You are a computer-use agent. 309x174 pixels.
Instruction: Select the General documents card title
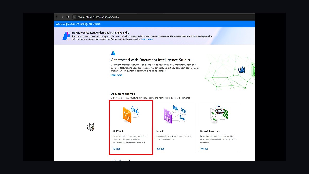tap(210, 131)
